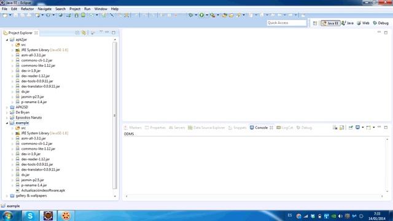This screenshot has width=393, height=221.
Task: Switch to the Servers tab
Action: [177, 128]
